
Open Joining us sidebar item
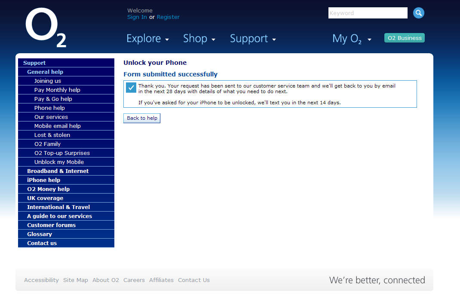pyautogui.click(x=66, y=81)
